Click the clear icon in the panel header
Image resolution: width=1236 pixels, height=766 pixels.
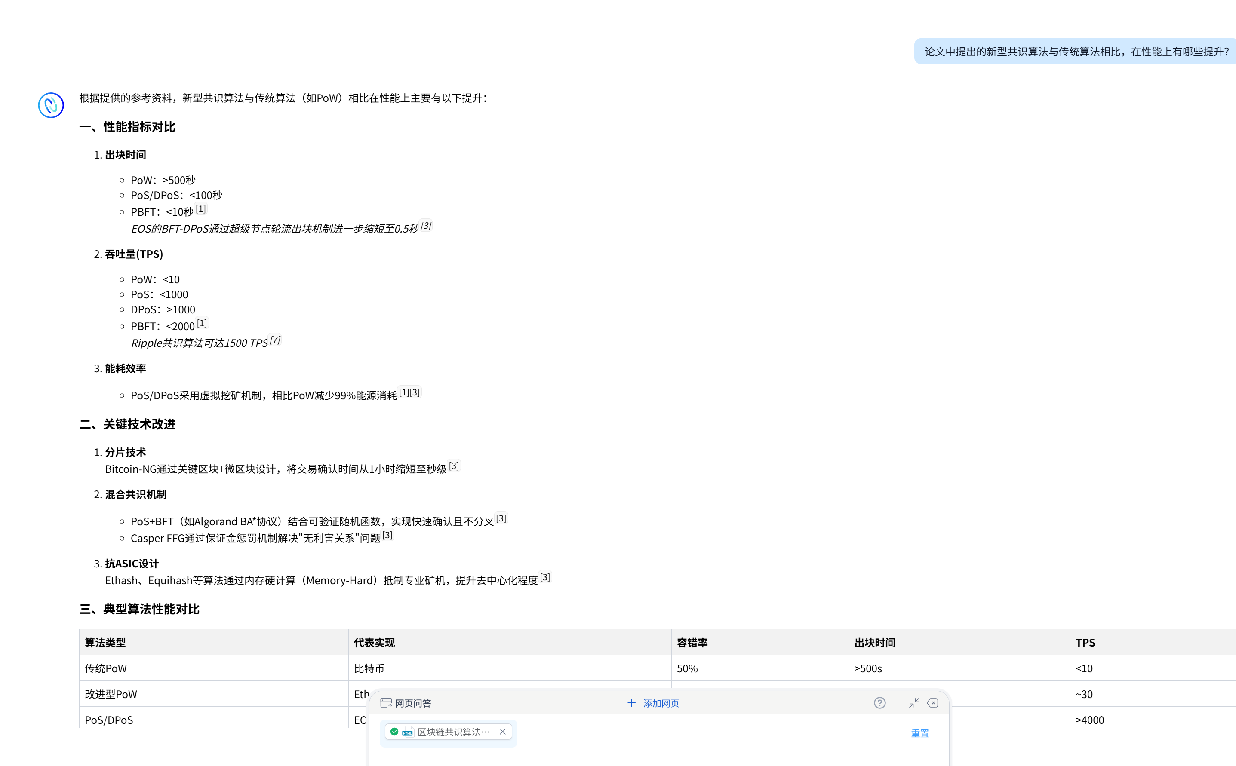click(x=932, y=703)
